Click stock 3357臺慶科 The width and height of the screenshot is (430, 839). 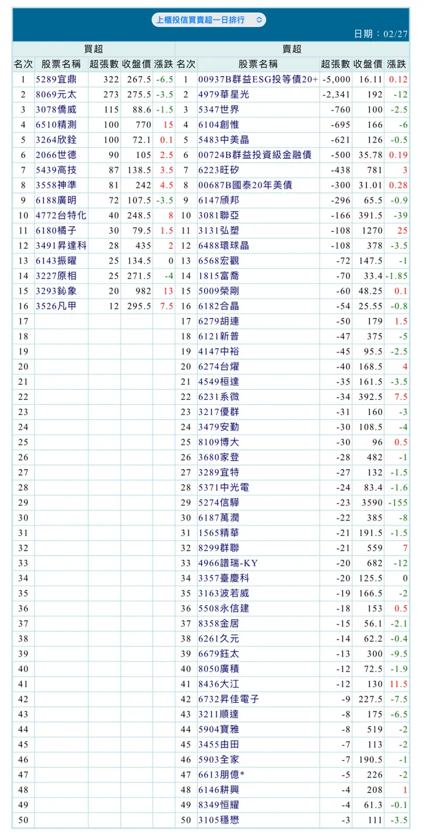[x=224, y=578]
